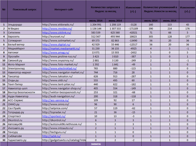The image size is (196, 146).
Task: Select the '№' header cell
Action: [x=4, y=9]
